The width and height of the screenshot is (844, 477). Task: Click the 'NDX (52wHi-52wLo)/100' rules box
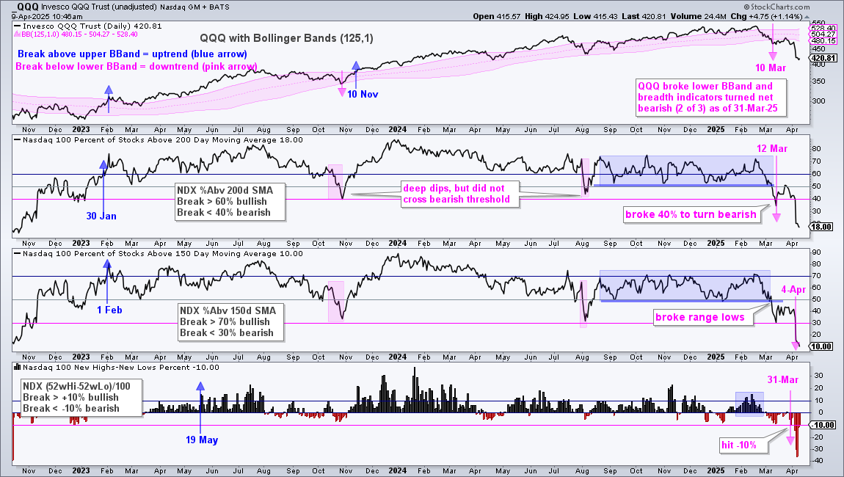tap(82, 397)
